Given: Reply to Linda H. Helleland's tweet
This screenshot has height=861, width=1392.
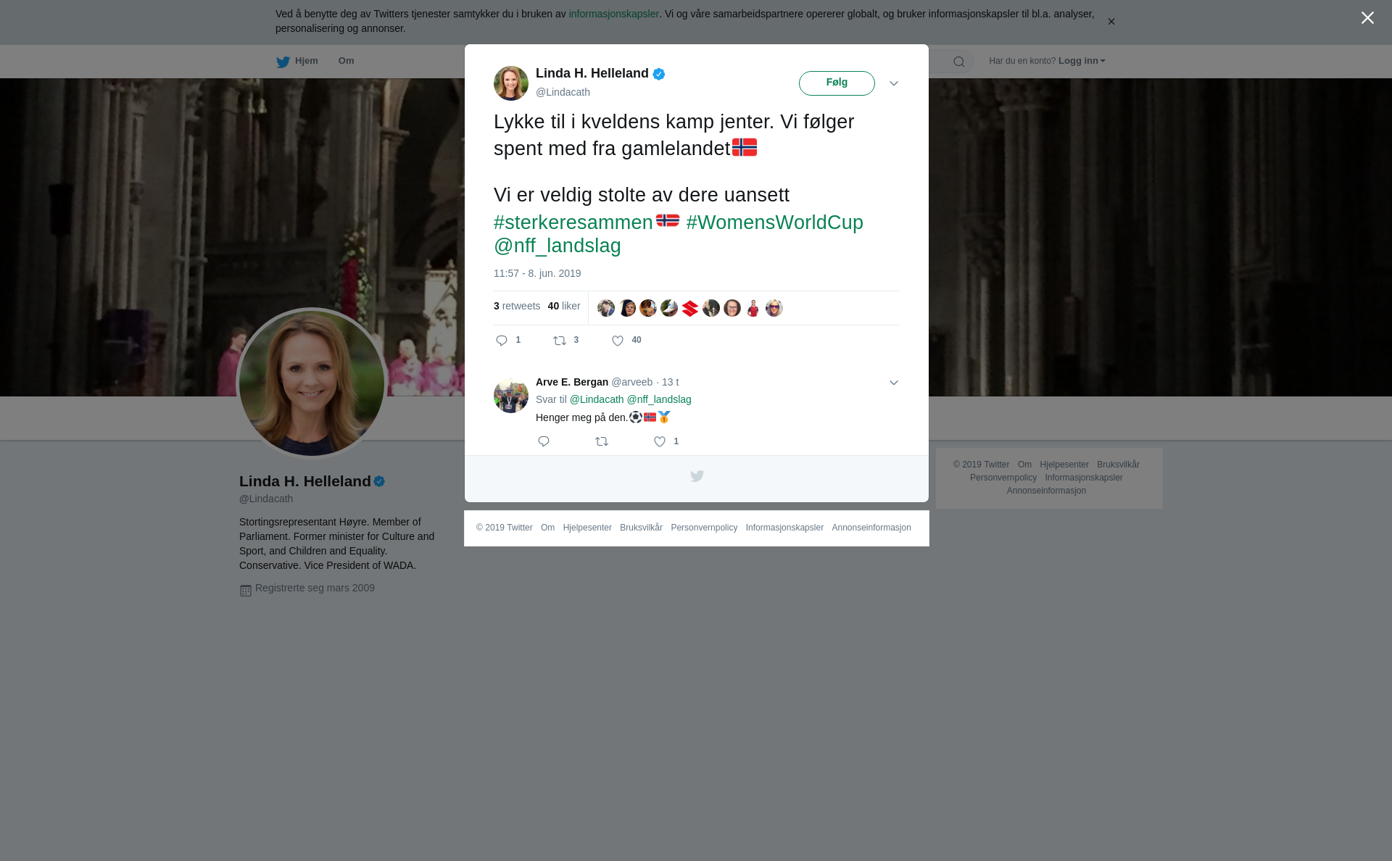Looking at the screenshot, I should pyautogui.click(x=502, y=341).
